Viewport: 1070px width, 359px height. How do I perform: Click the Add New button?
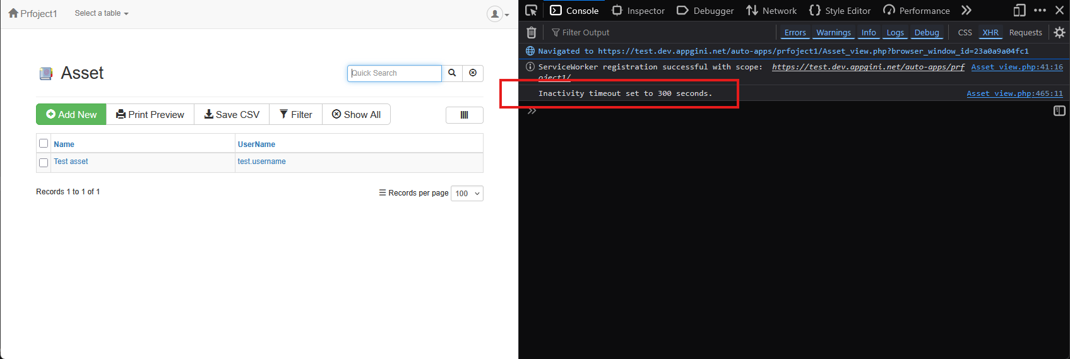click(x=71, y=114)
